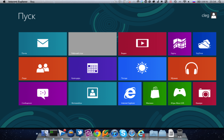Open Terminal from the Dock
224x140 pixels.
53,133
